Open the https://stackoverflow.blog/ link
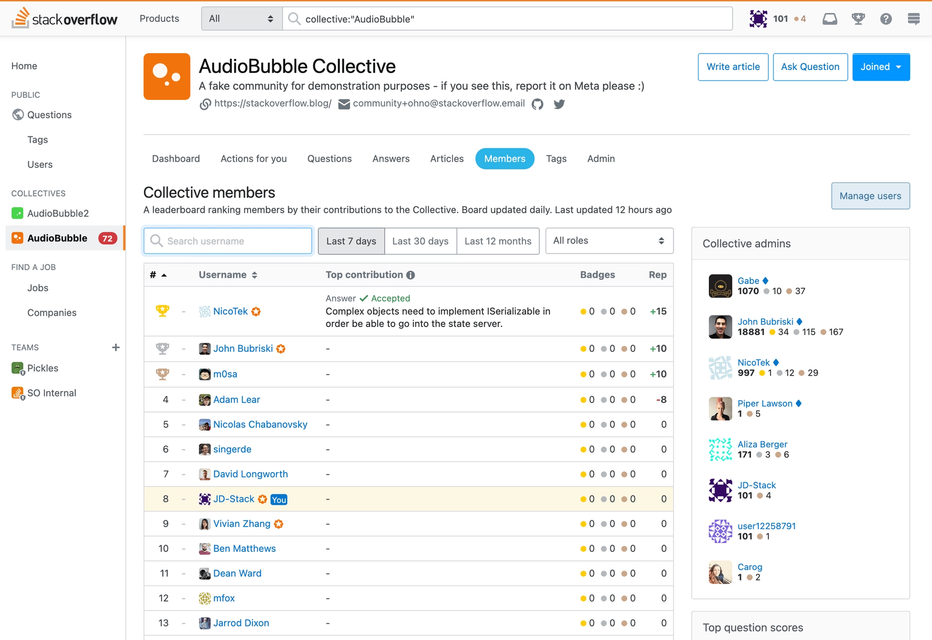The image size is (932, 640). coord(273,103)
